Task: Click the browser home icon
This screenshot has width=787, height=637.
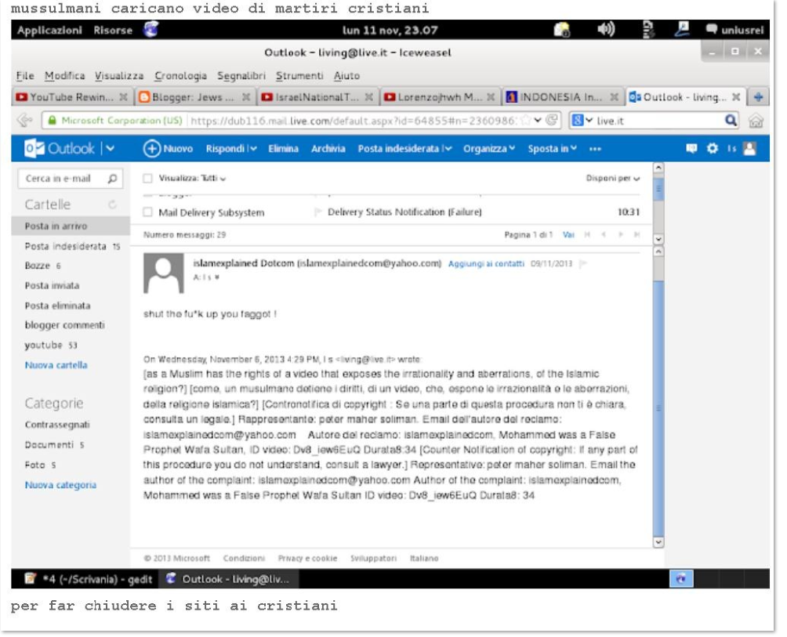Action: 756,121
